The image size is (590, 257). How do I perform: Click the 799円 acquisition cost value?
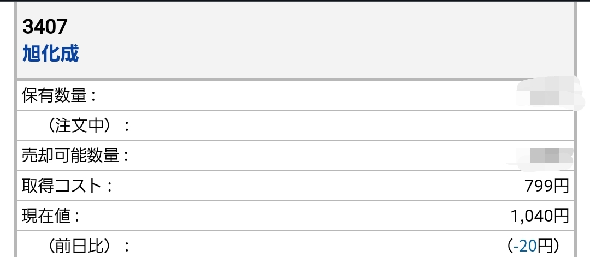[546, 186]
